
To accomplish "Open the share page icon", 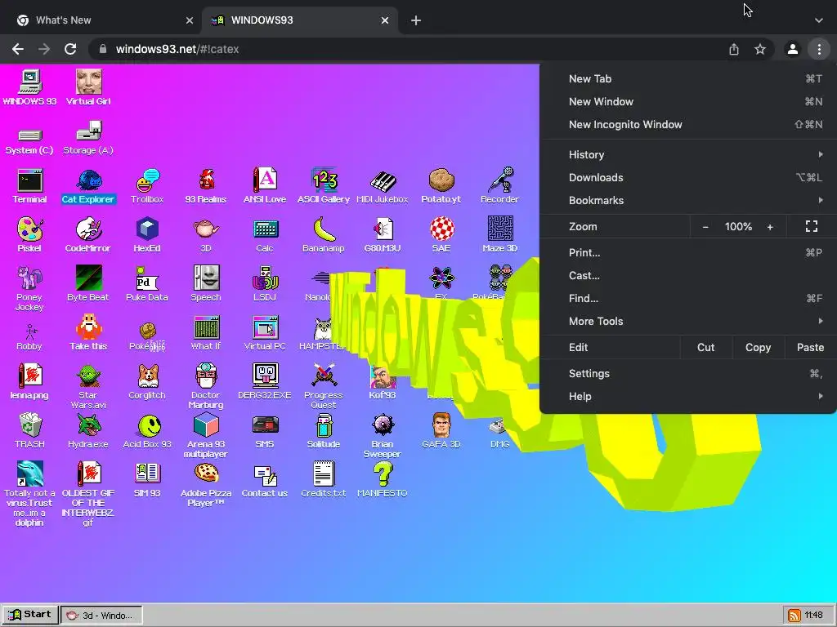I will pos(734,49).
